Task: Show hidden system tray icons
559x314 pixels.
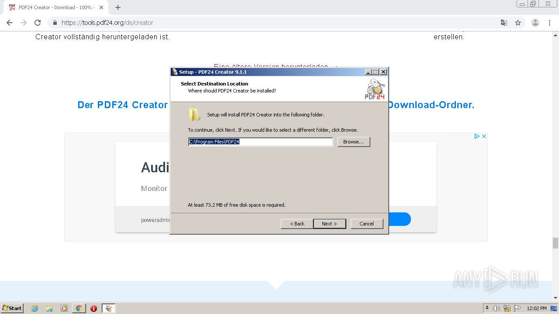Action: coord(487,308)
